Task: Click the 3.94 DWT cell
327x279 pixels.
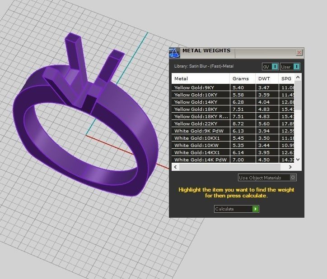Action: tap(267, 131)
